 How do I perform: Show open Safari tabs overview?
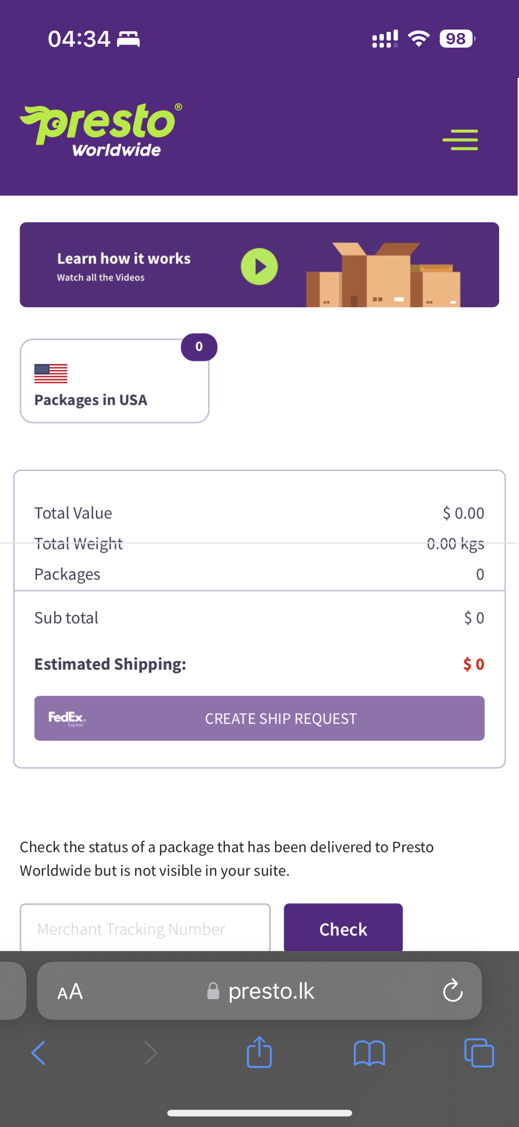(x=479, y=1053)
